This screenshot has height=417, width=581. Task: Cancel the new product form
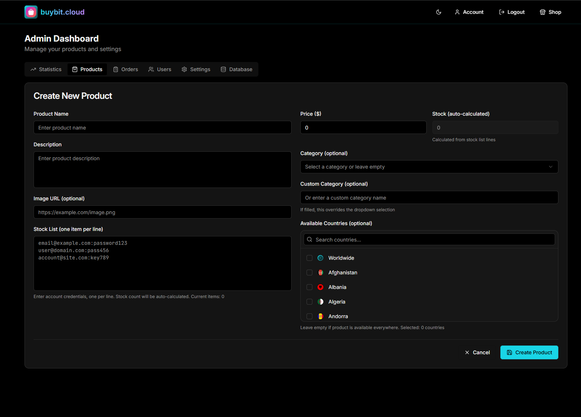(477, 352)
